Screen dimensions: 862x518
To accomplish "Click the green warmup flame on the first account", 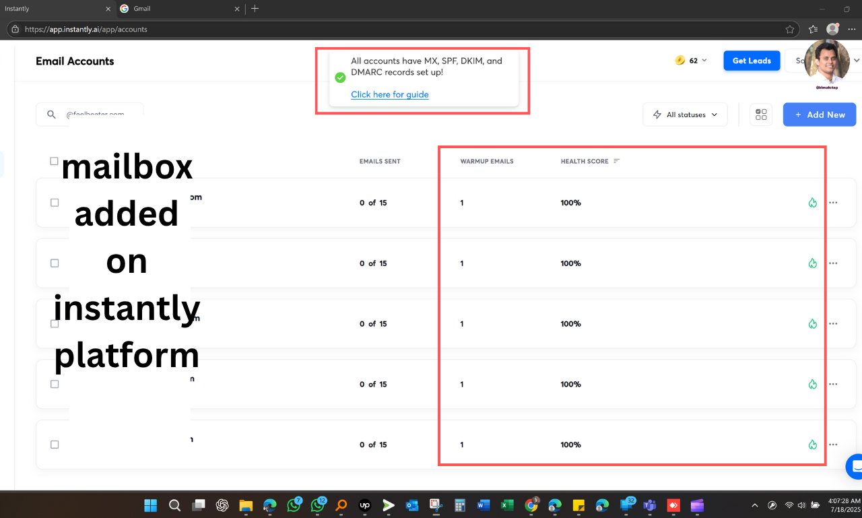I will click(812, 202).
